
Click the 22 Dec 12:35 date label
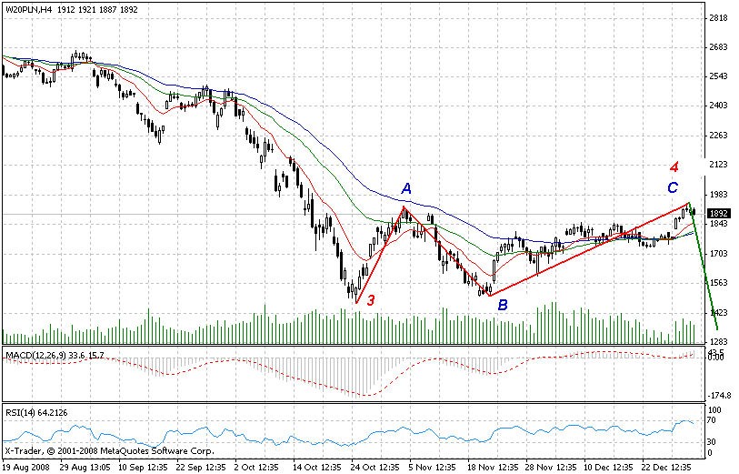pyautogui.click(x=666, y=468)
